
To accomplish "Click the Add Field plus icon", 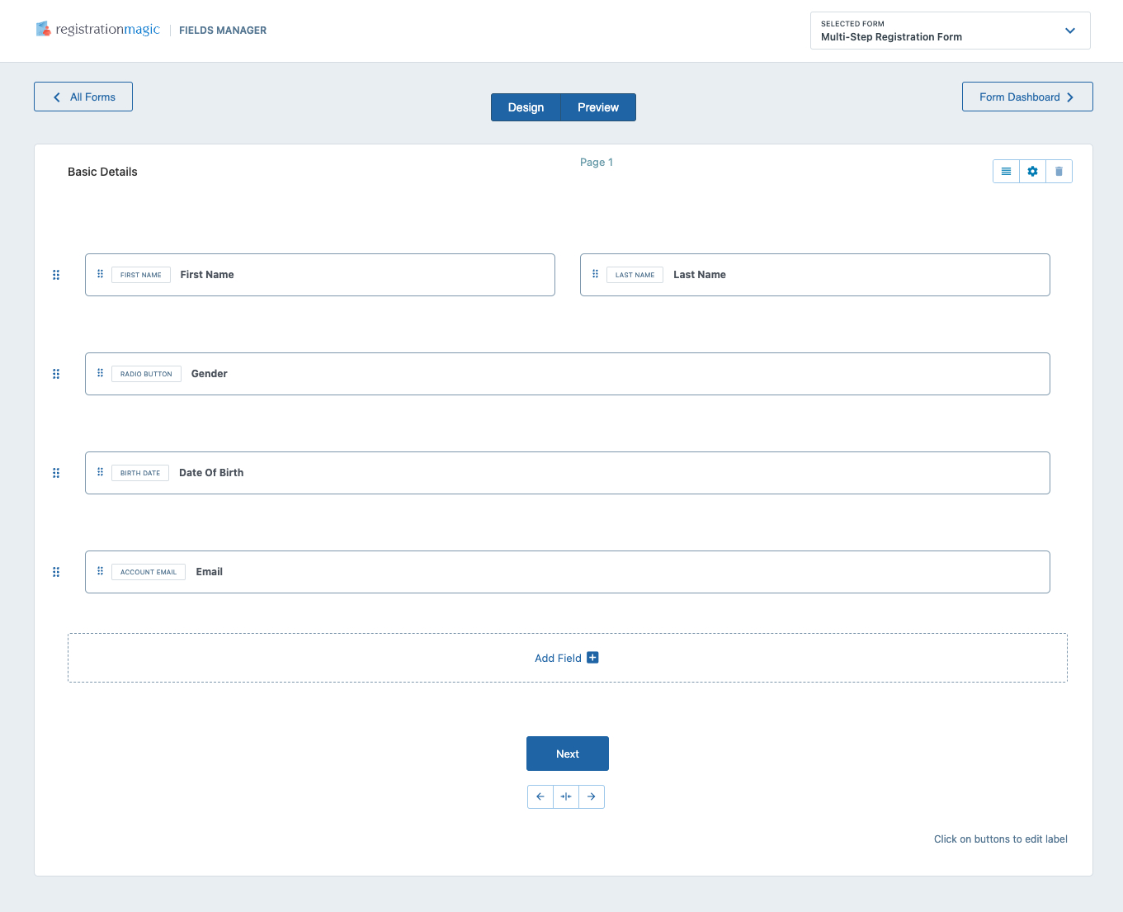I will 592,657.
